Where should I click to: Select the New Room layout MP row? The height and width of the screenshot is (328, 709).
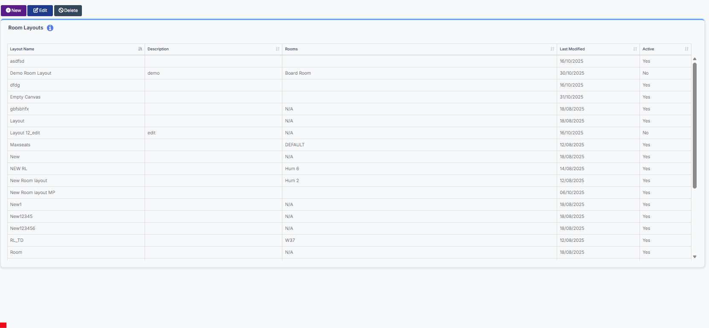pyautogui.click(x=32, y=193)
